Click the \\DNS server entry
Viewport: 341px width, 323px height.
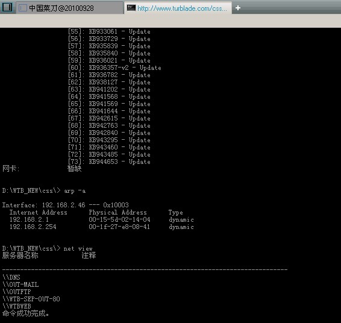point(11,277)
